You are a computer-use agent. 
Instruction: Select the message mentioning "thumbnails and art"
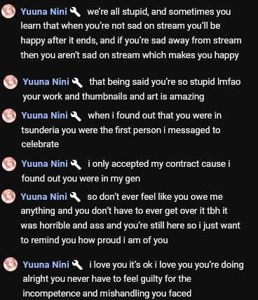[132, 89]
